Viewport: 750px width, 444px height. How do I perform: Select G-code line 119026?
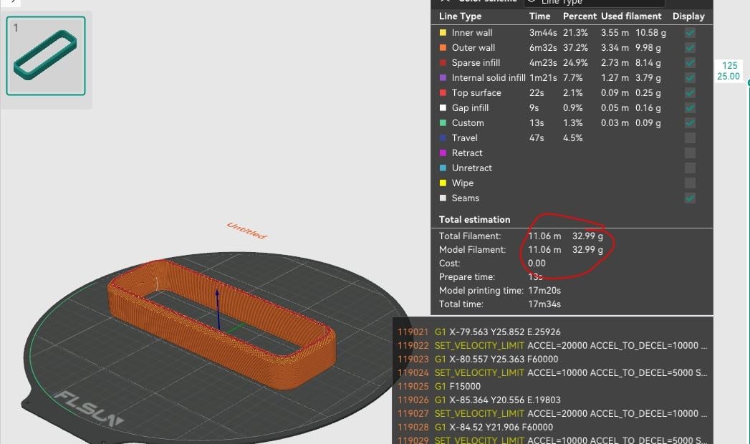point(553,400)
